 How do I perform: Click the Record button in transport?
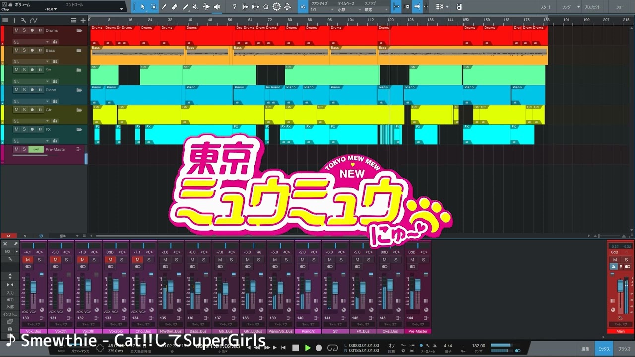click(319, 348)
